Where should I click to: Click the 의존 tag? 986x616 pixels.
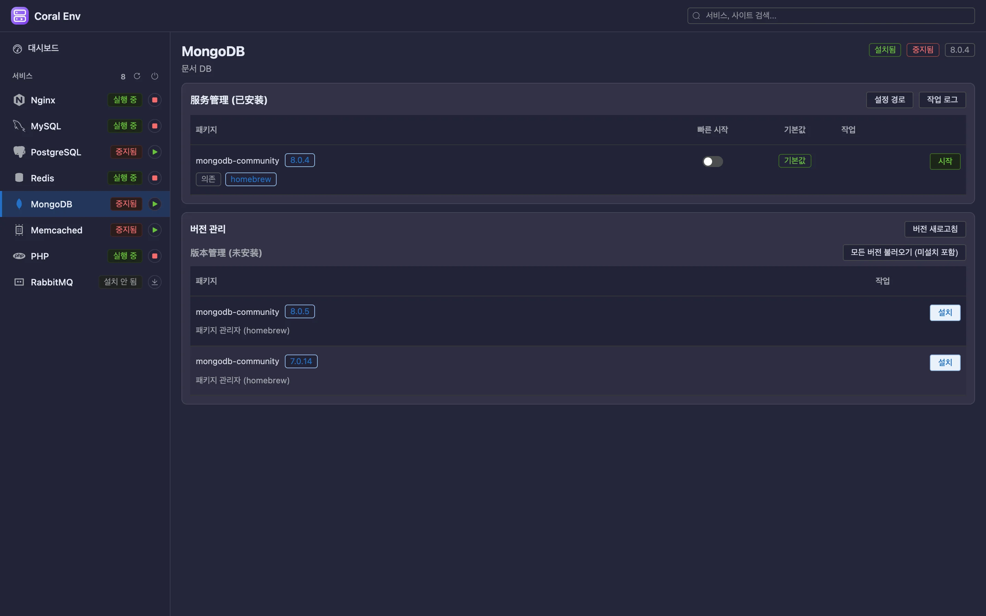tap(208, 179)
